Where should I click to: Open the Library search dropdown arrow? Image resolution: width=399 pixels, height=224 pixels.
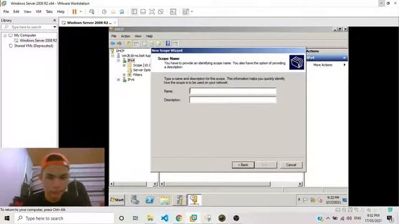point(54,27)
